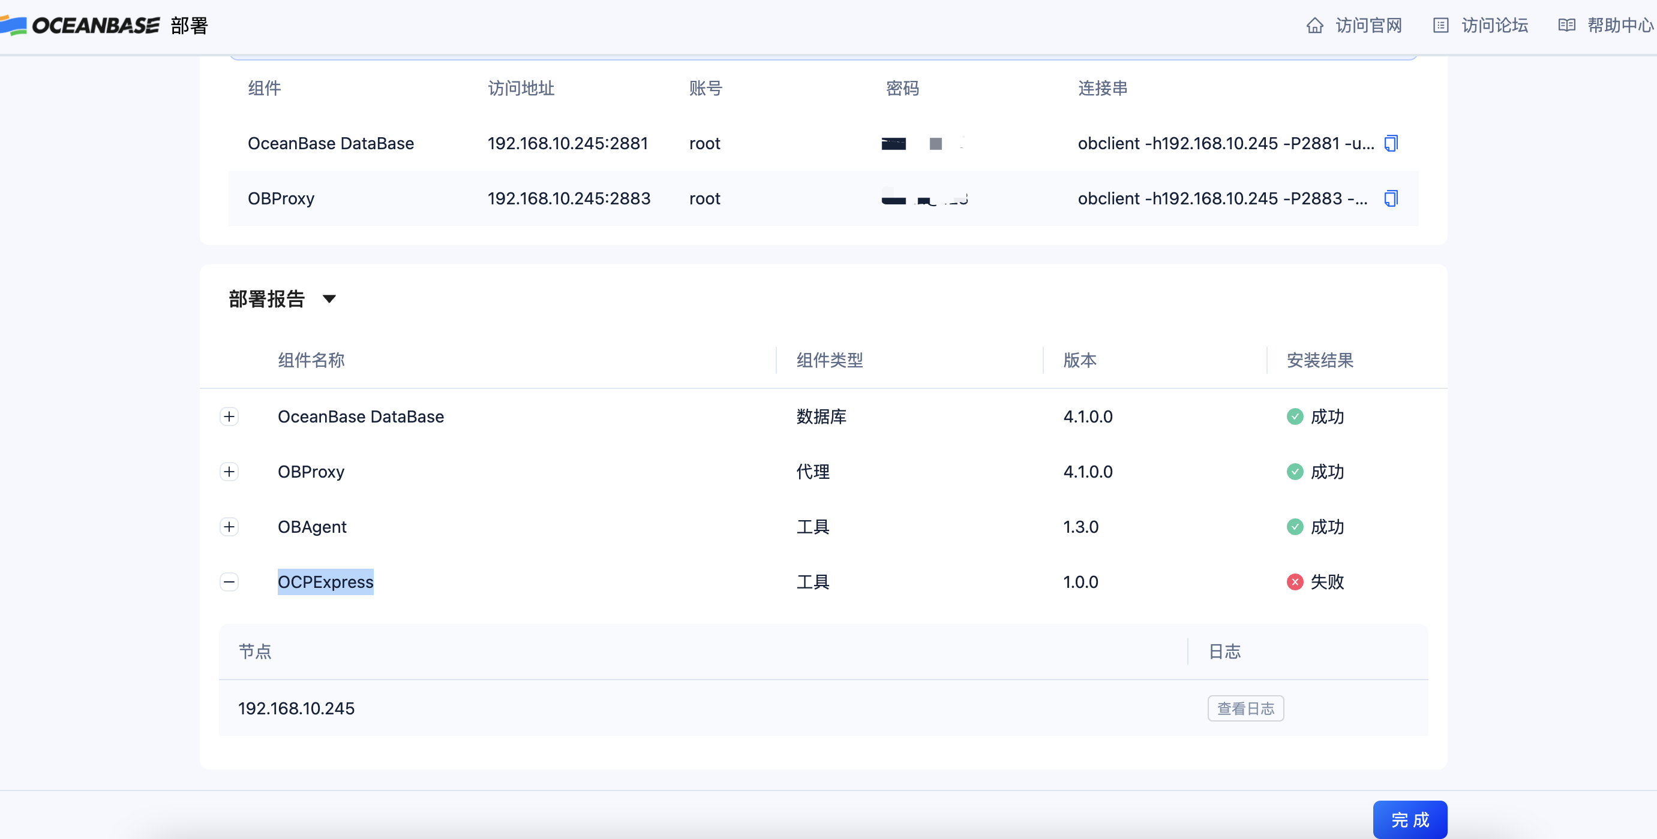Click the 组件类型 column header
Image resolution: width=1657 pixels, height=839 pixels.
830,360
